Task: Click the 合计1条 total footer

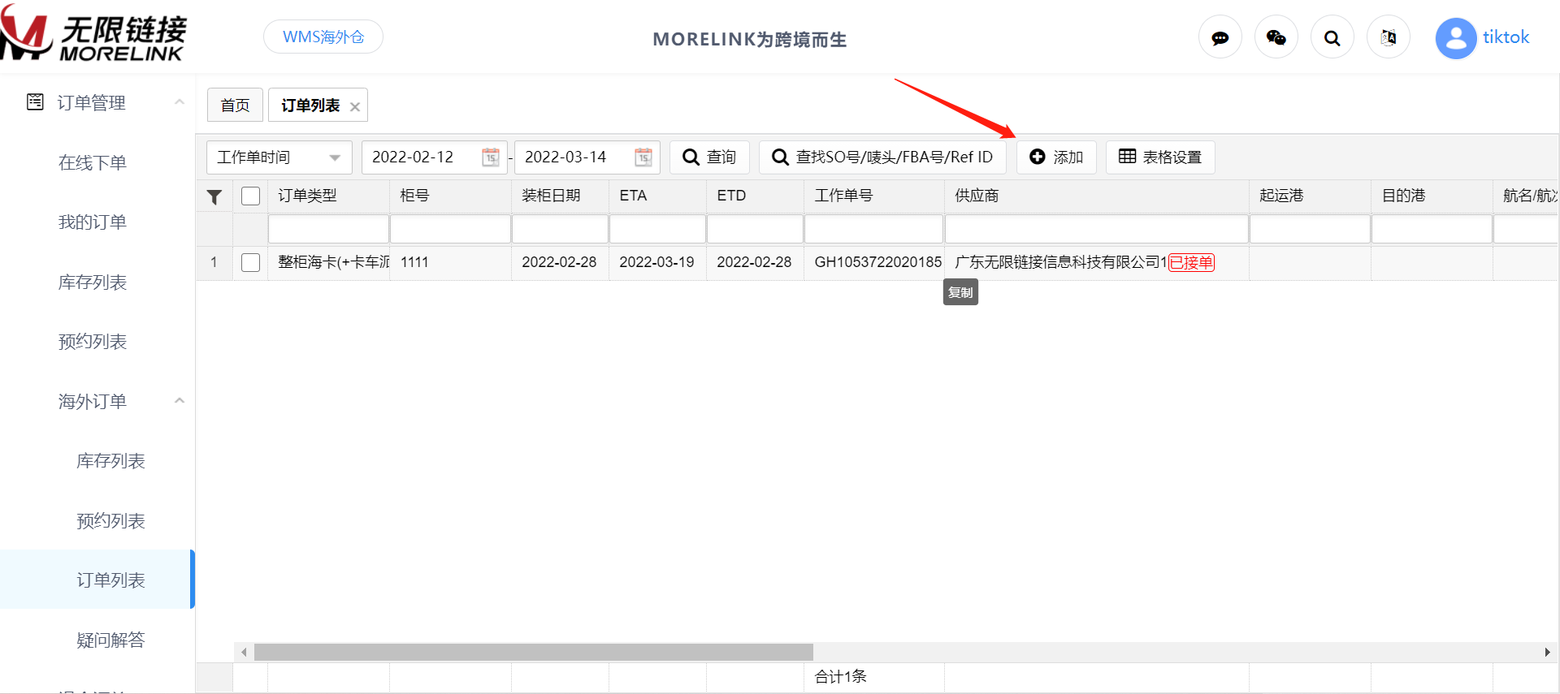Action: tap(840, 676)
